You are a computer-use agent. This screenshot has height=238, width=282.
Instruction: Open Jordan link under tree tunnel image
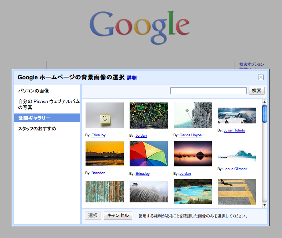coord(141,136)
